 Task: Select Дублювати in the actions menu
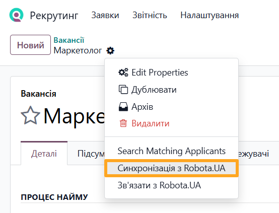pos(171,90)
